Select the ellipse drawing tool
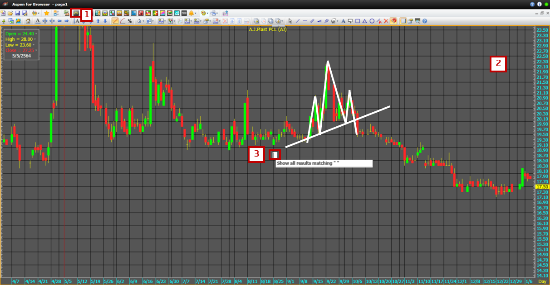The image size is (550, 286). point(372,21)
